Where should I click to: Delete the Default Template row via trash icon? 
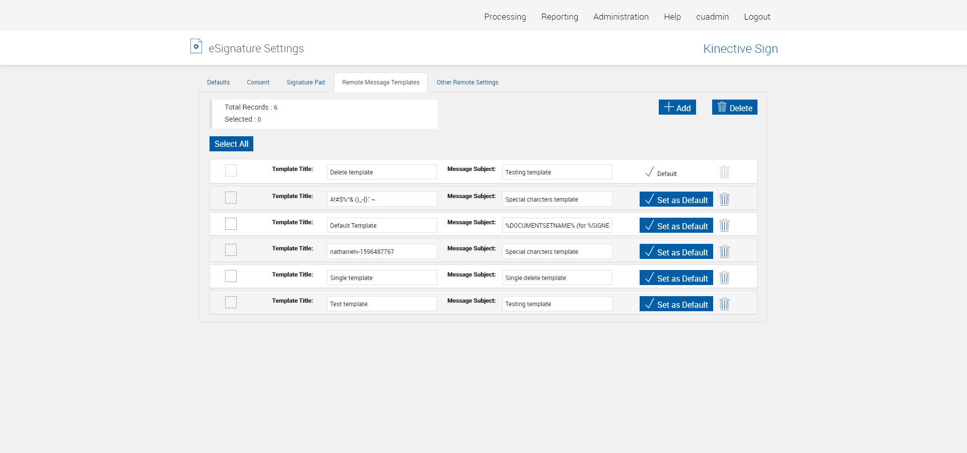[724, 225]
